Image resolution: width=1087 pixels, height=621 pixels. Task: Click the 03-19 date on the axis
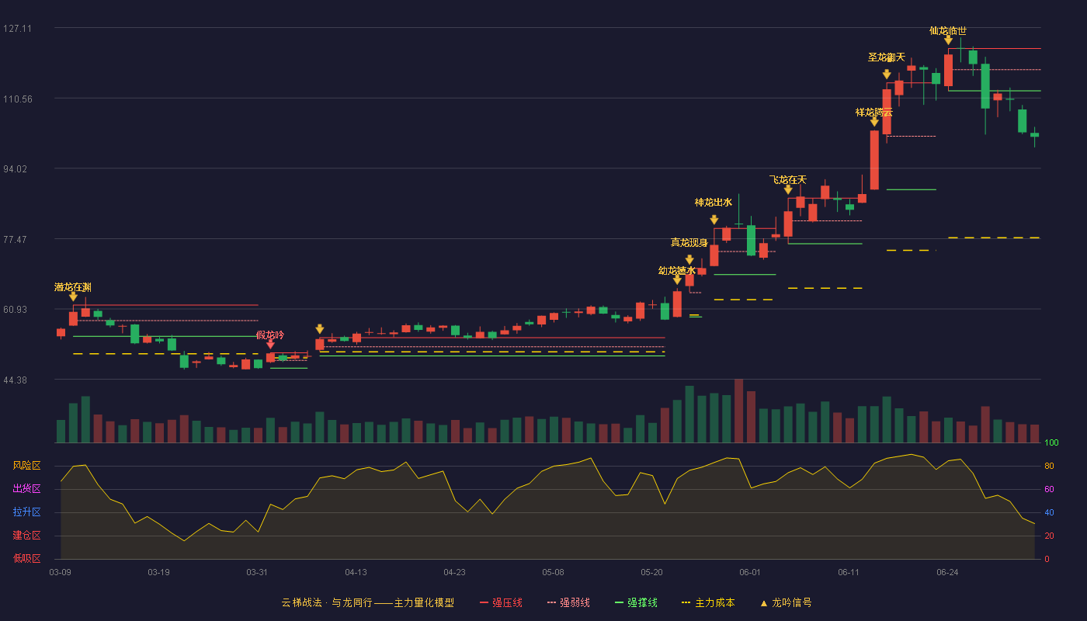(x=158, y=572)
